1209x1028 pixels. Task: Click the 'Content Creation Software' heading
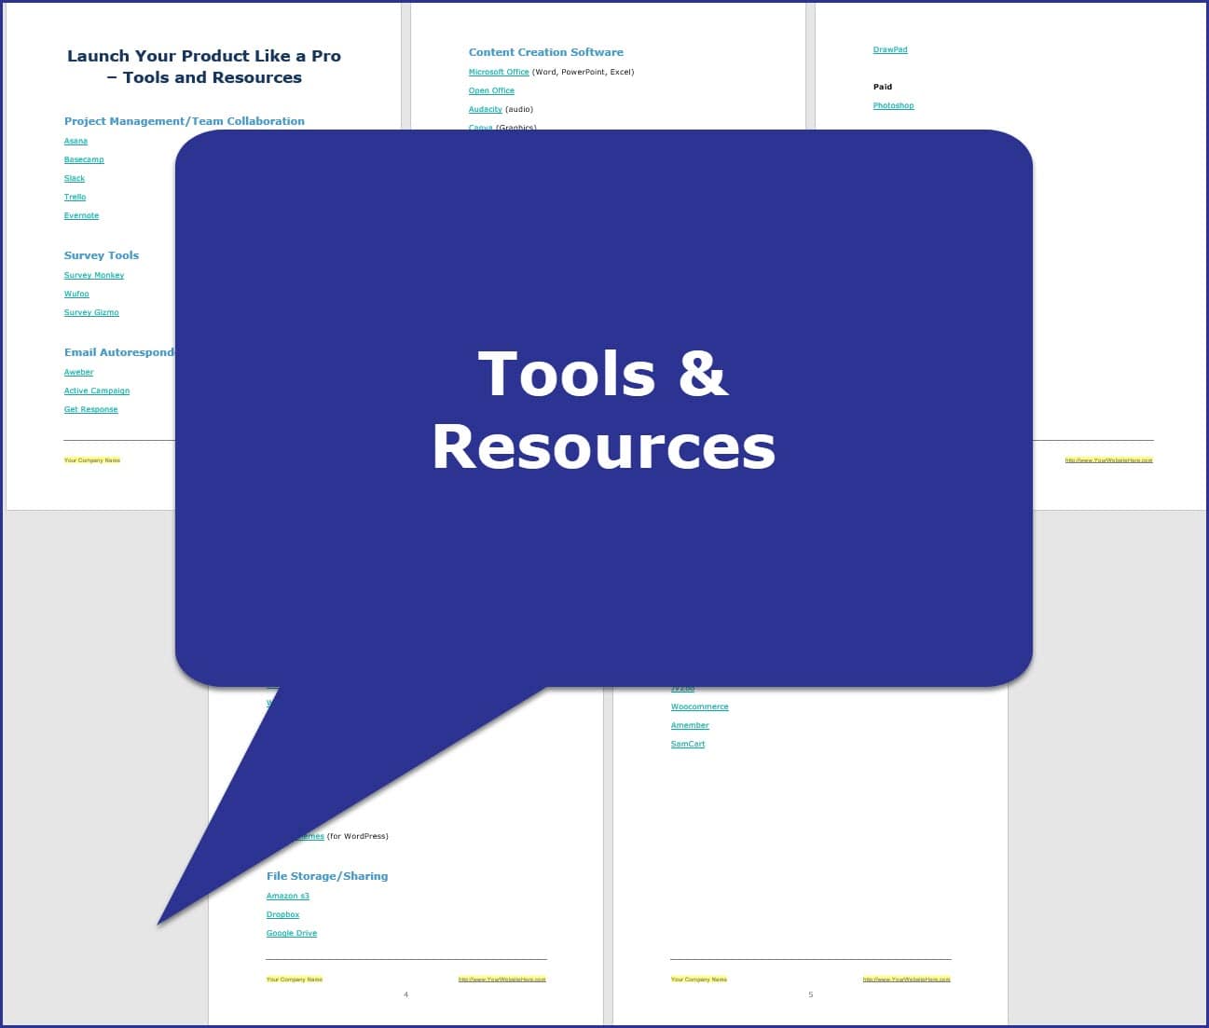[546, 52]
